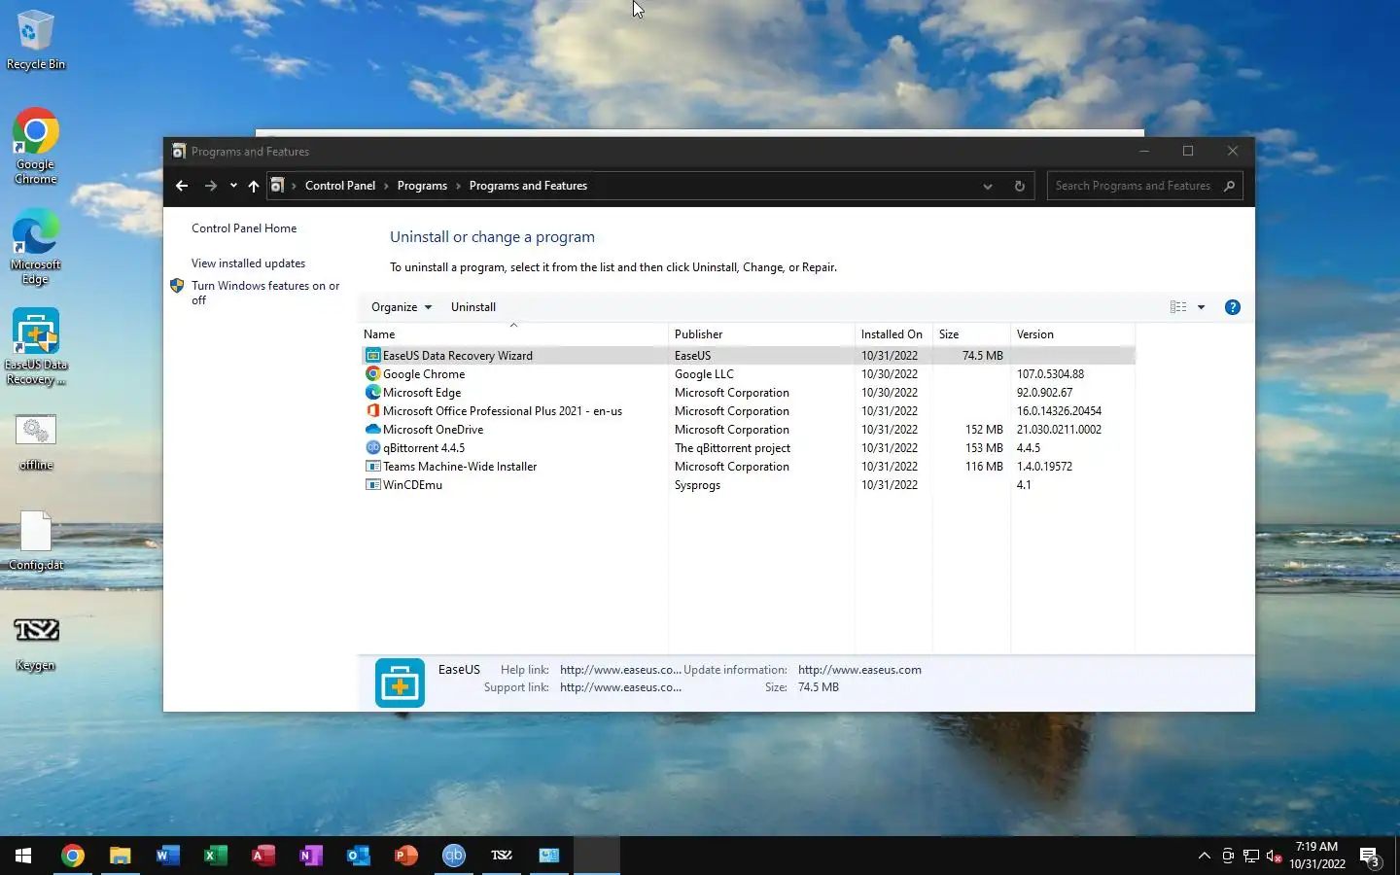The width and height of the screenshot is (1400, 875).
Task: Sort by Name column header
Action: click(x=513, y=334)
